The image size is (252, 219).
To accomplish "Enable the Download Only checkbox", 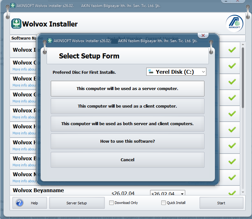I will click(x=111, y=203).
